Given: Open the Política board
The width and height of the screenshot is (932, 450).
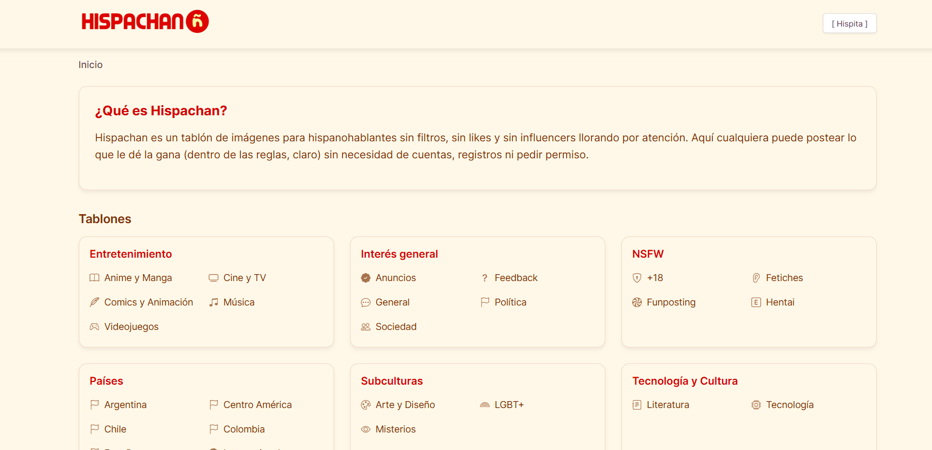Looking at the screenshot, I should 510,302.
